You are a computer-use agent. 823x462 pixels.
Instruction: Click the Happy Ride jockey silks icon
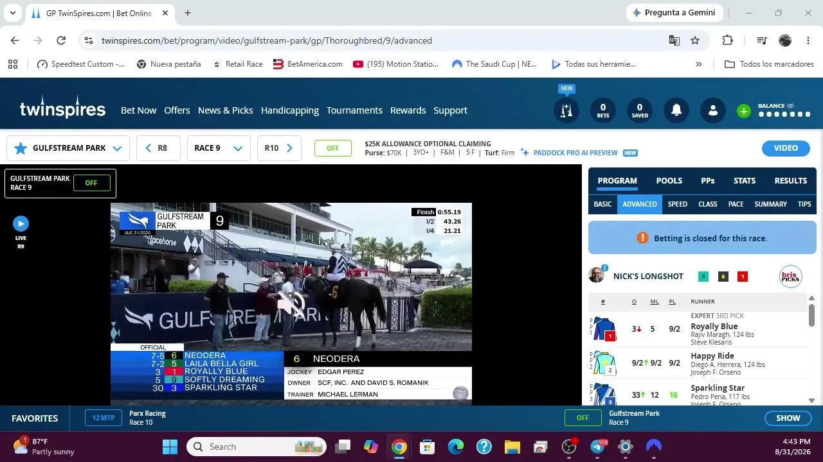[604, 363]
